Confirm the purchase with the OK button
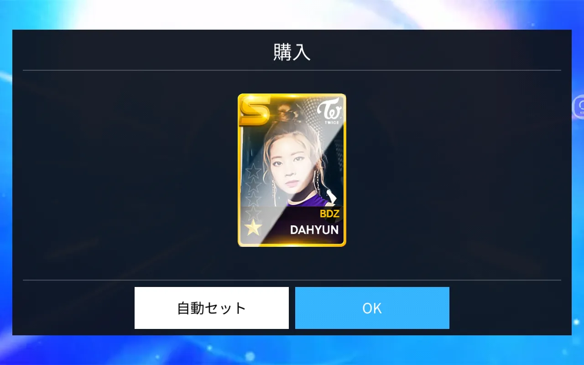The width and height of the screenshot is (584, 365). click(x=372, y=308)
